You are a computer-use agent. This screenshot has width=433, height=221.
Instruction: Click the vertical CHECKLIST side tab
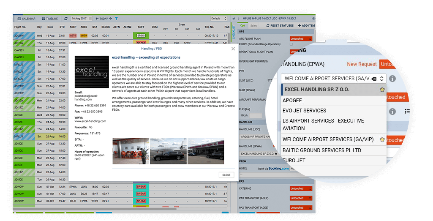pos(234,33)
